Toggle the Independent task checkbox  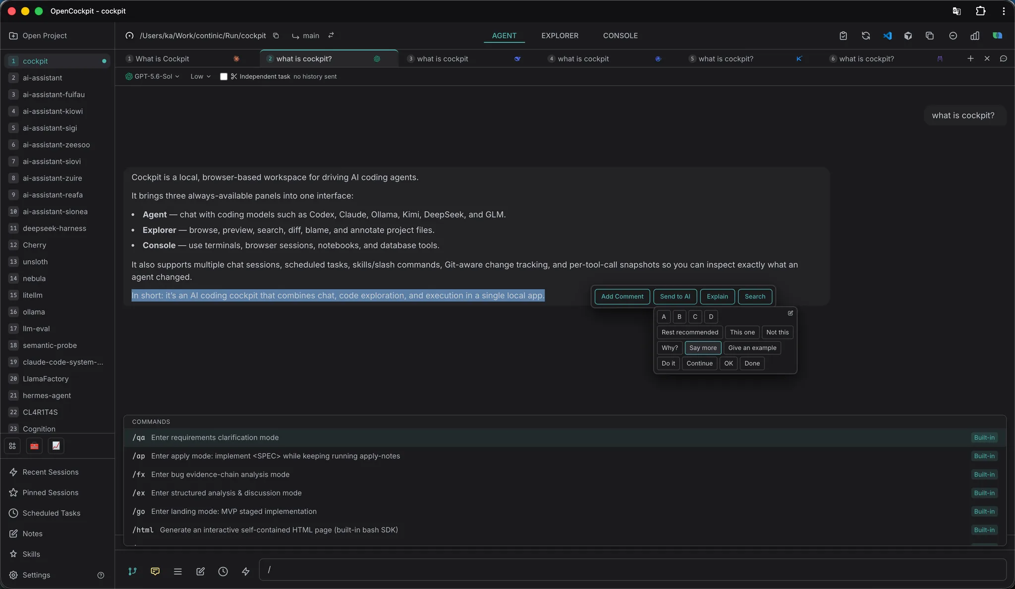tap(224, 76)
